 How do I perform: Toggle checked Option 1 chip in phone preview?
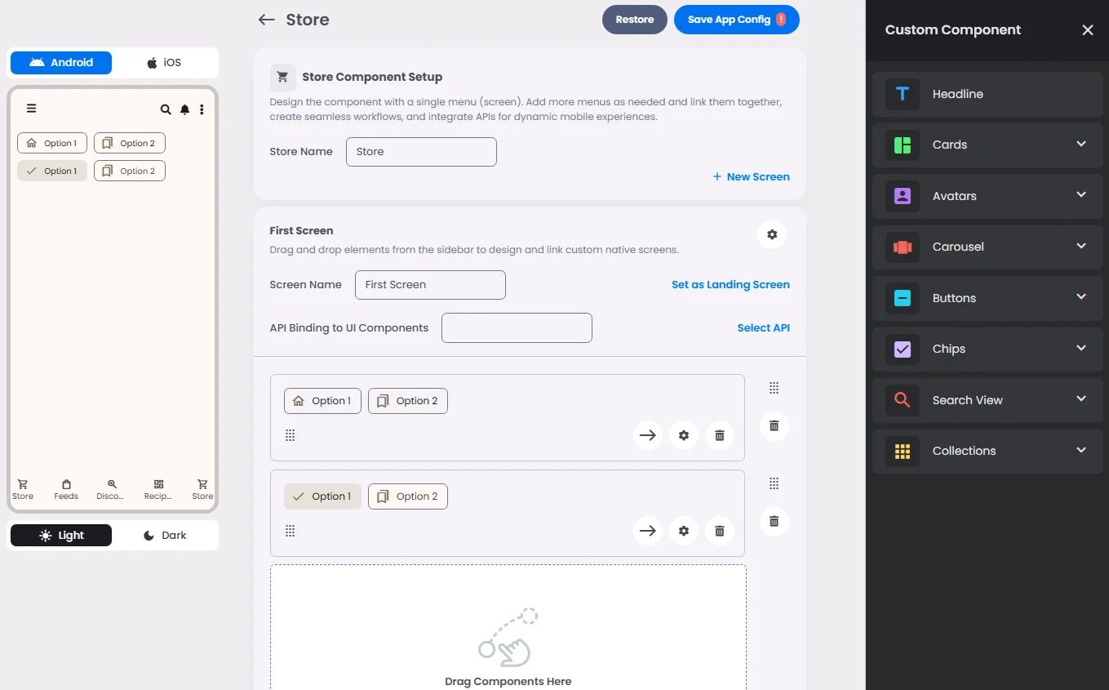tap(52, 171)
